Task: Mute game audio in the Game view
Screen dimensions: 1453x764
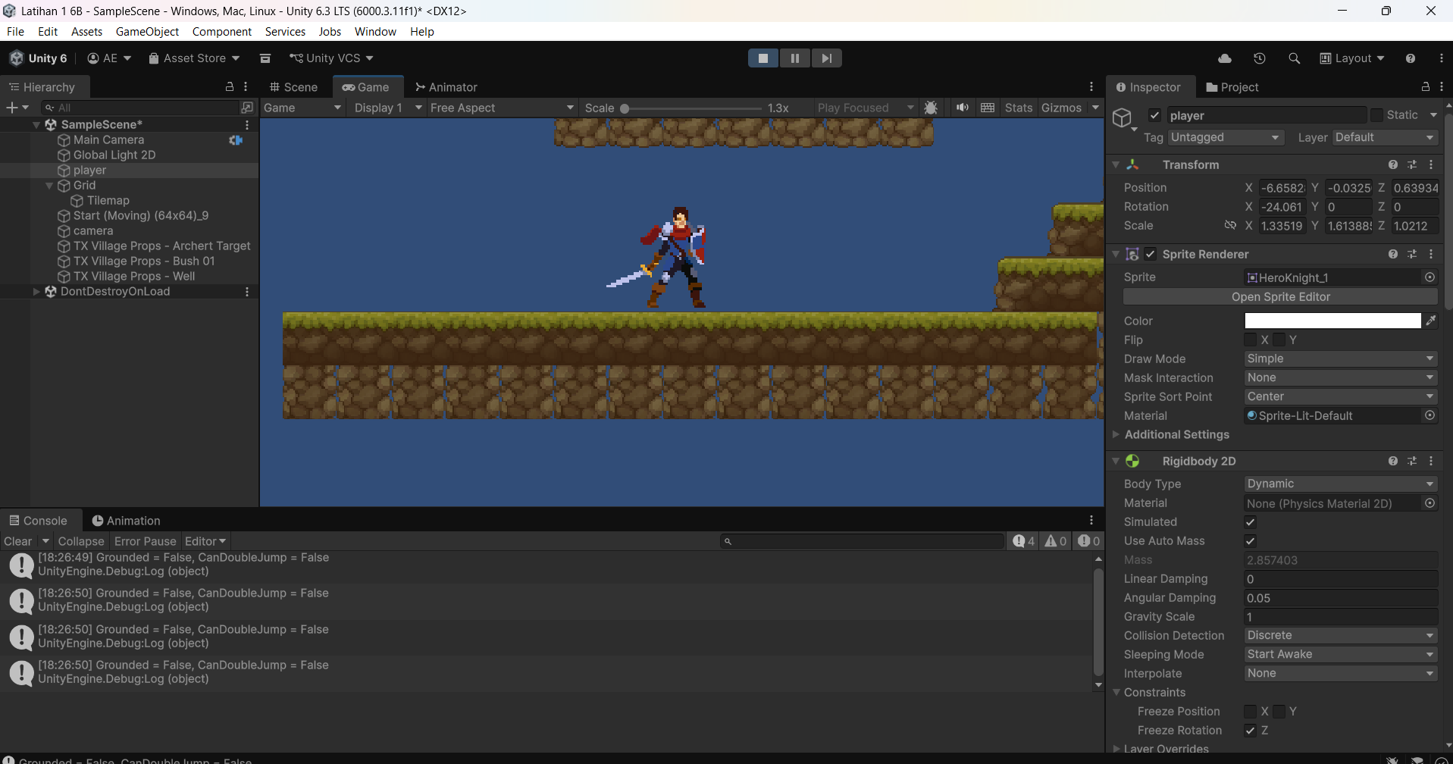Action: [x=962, y=108]
